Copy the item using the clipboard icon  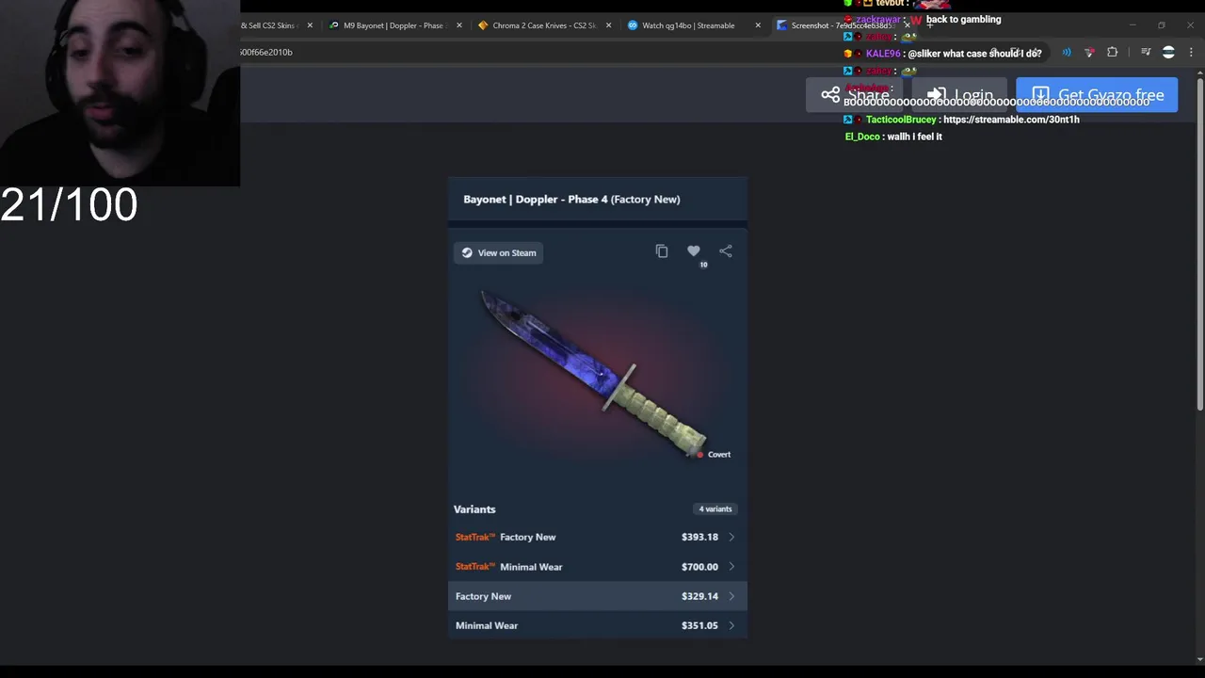662,251
